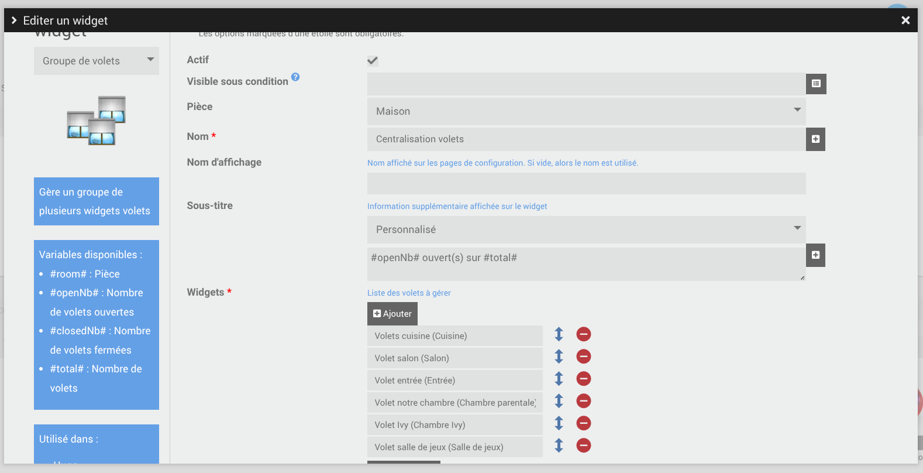Toggle the Actif checkbox
923x473 pixels.
tap(373, 60)
